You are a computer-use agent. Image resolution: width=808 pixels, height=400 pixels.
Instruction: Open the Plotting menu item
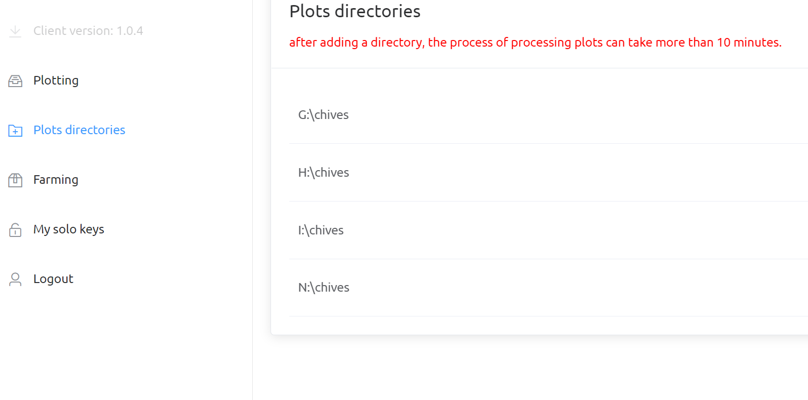[x=56, y=81]
